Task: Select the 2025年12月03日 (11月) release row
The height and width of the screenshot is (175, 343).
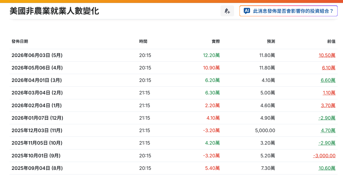Action: pyautogui.click(x=174, y=131)
